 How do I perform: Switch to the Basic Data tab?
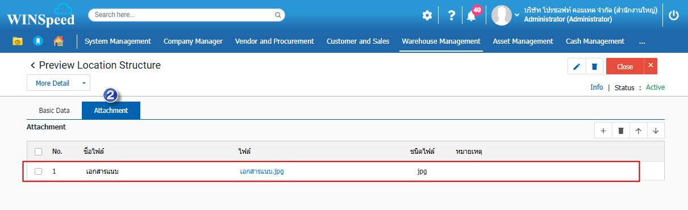tap(54, 111)
